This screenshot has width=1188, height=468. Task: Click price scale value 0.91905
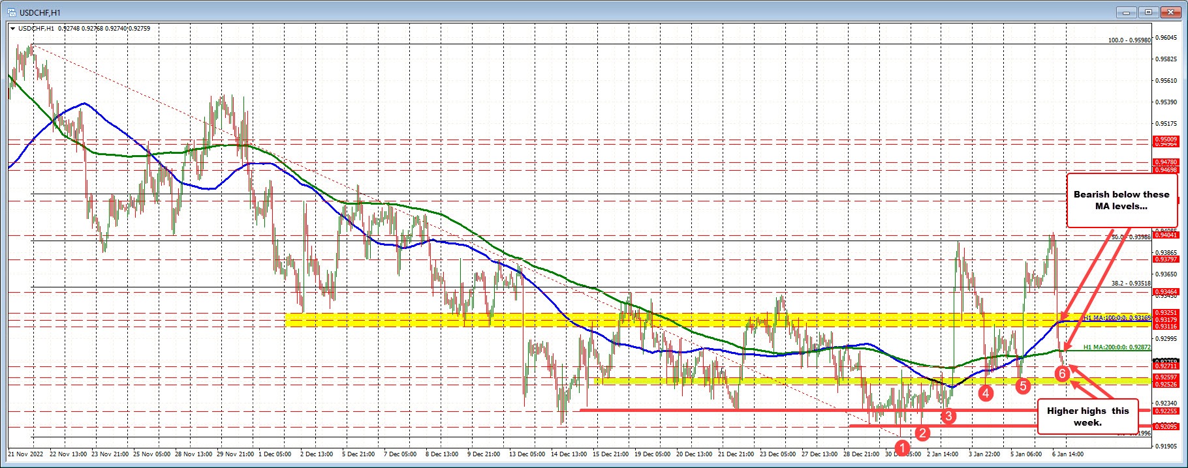coord(1166,446)
